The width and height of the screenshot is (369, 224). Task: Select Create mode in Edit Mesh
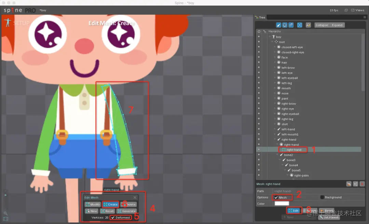click(111, 205)
